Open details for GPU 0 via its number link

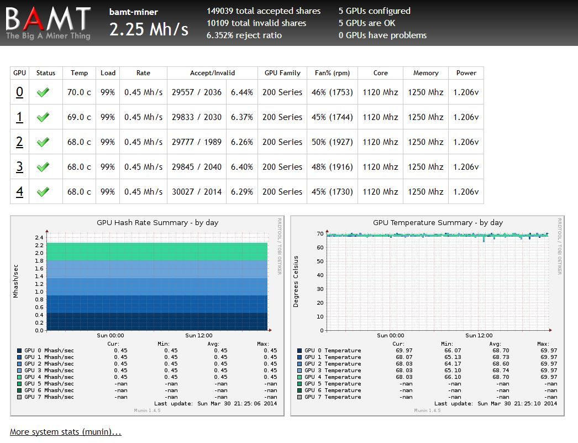pos(19,92)
